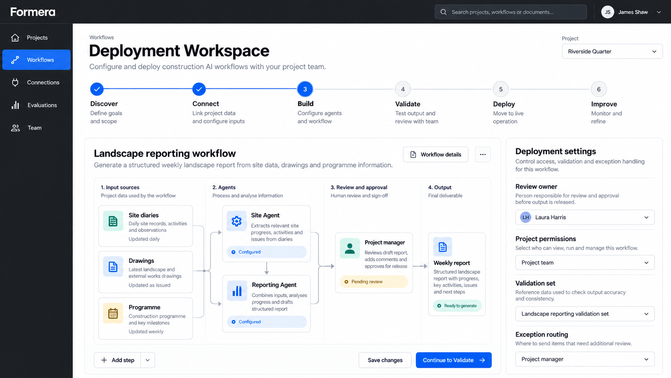Click the Workflow details button
Screen dimensions: 671x378
point(435,155)
